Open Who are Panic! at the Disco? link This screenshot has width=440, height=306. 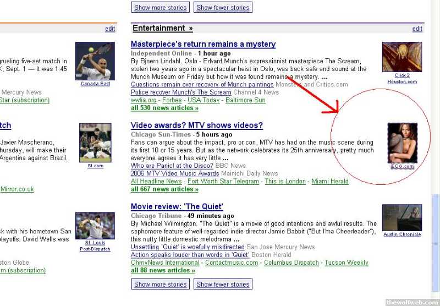172,166
